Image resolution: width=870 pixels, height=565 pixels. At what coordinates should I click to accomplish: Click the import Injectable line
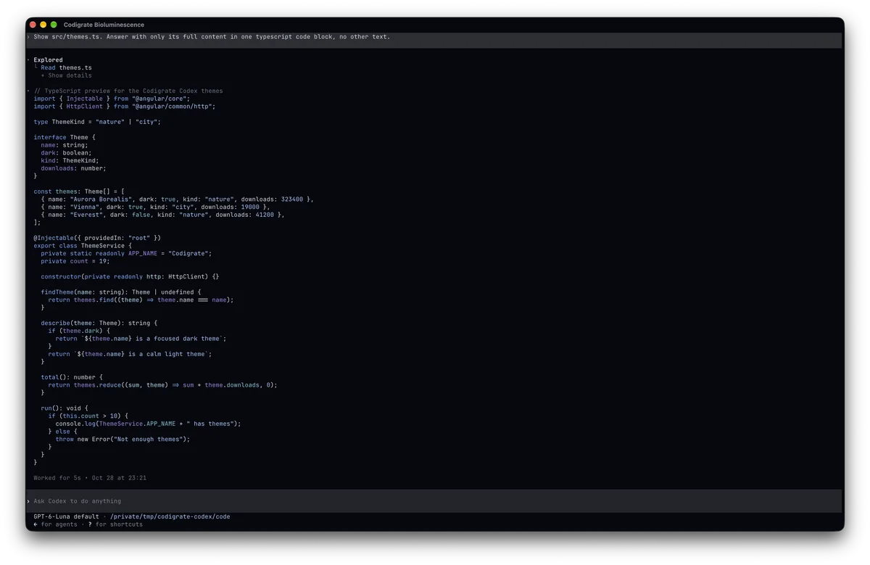tap(112, 99)
